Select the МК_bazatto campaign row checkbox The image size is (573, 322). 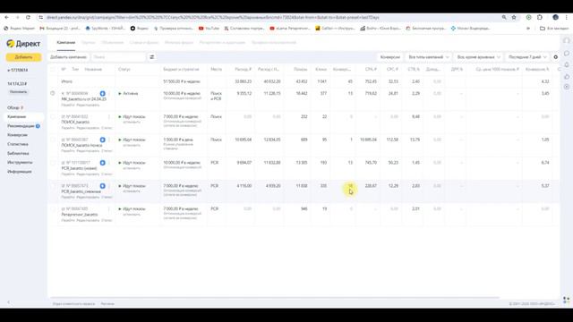tap(53, 93)
